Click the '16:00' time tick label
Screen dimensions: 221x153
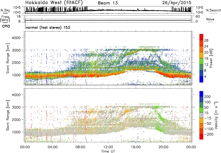coord(136,147)
